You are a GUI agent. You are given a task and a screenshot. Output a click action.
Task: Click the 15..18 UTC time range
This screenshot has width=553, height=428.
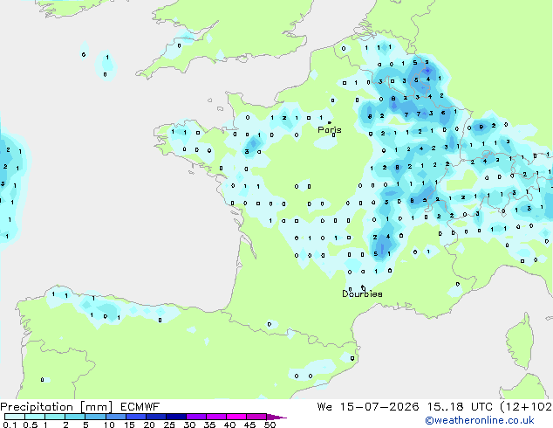coord(460,407)
